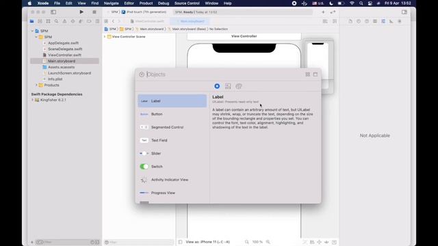Switch to the ViewController.swift editor tab
Image resolution: width=438 pixels, height=246 pixels.
147,21
